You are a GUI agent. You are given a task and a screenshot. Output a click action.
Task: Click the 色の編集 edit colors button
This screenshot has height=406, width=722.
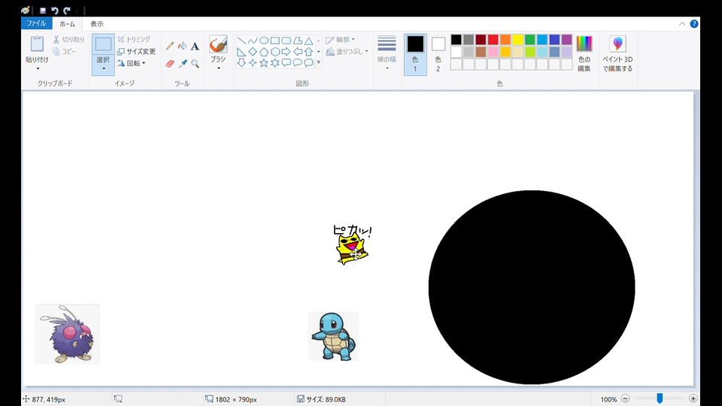click(x=584, y=54)
